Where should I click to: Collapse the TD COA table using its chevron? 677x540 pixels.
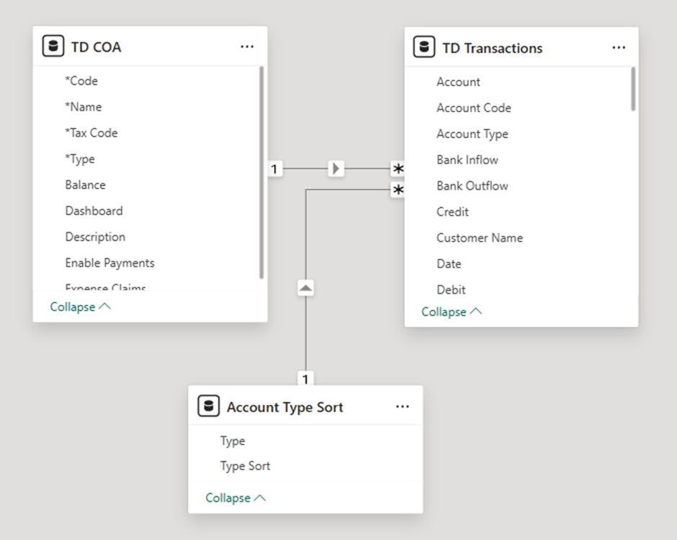tap(104, 306)
